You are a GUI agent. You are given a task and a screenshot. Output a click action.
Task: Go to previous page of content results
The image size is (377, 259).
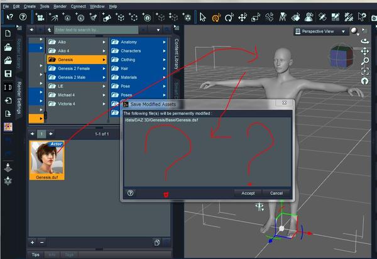point(32,134)
